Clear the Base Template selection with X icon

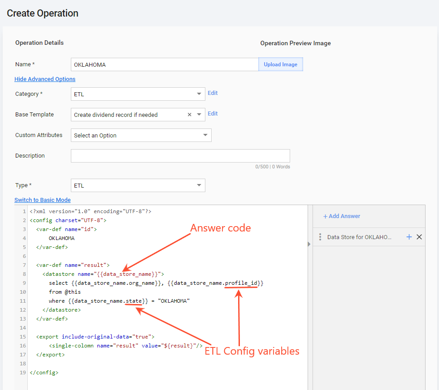click(x=190, y=115)
